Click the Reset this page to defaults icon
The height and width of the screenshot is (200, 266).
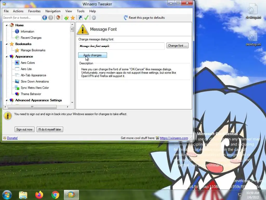pos(126,17)
